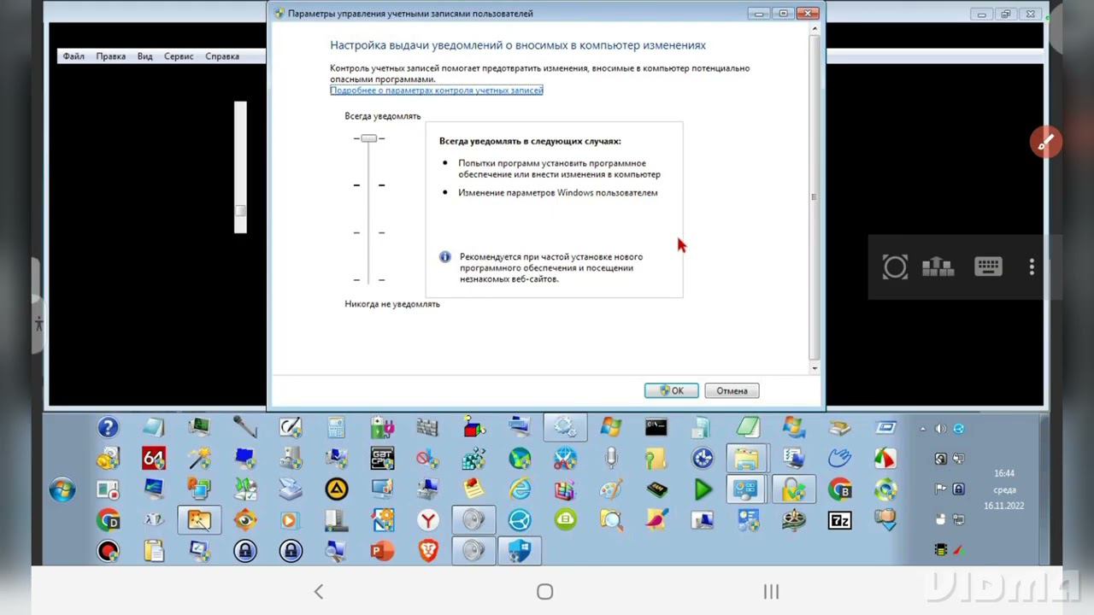Open the Справка menu in the background window
1094x615 pixels.
pos(222,56)
